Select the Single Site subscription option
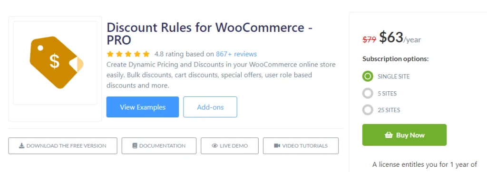The image size is (487, 172). pyautogui.click(x=368, y=76)
